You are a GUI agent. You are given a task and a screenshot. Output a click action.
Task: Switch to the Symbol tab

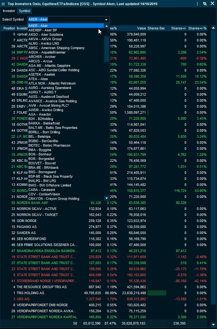(24, 11)
